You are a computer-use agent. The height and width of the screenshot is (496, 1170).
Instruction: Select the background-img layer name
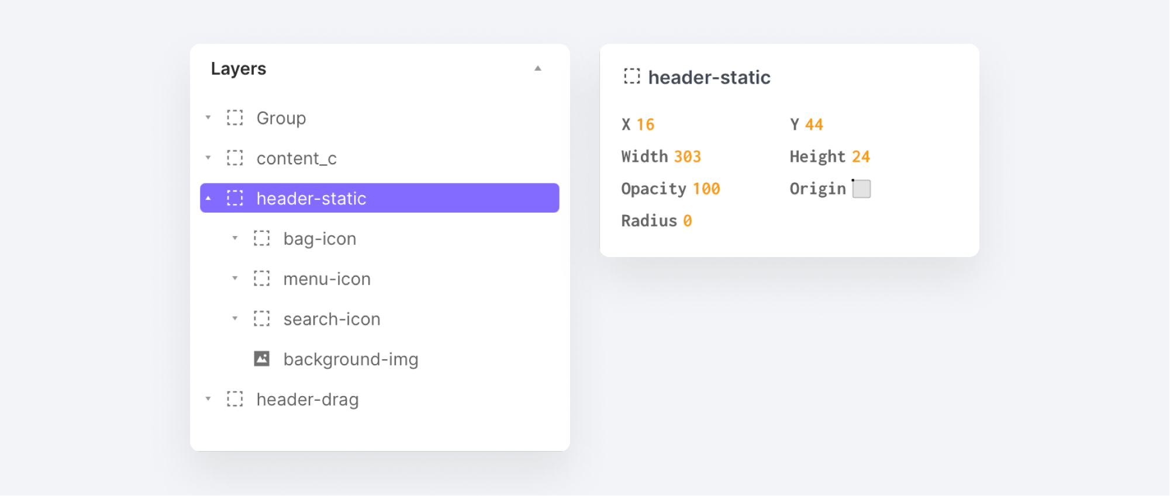pyautogui.click(x=351, y=359)
